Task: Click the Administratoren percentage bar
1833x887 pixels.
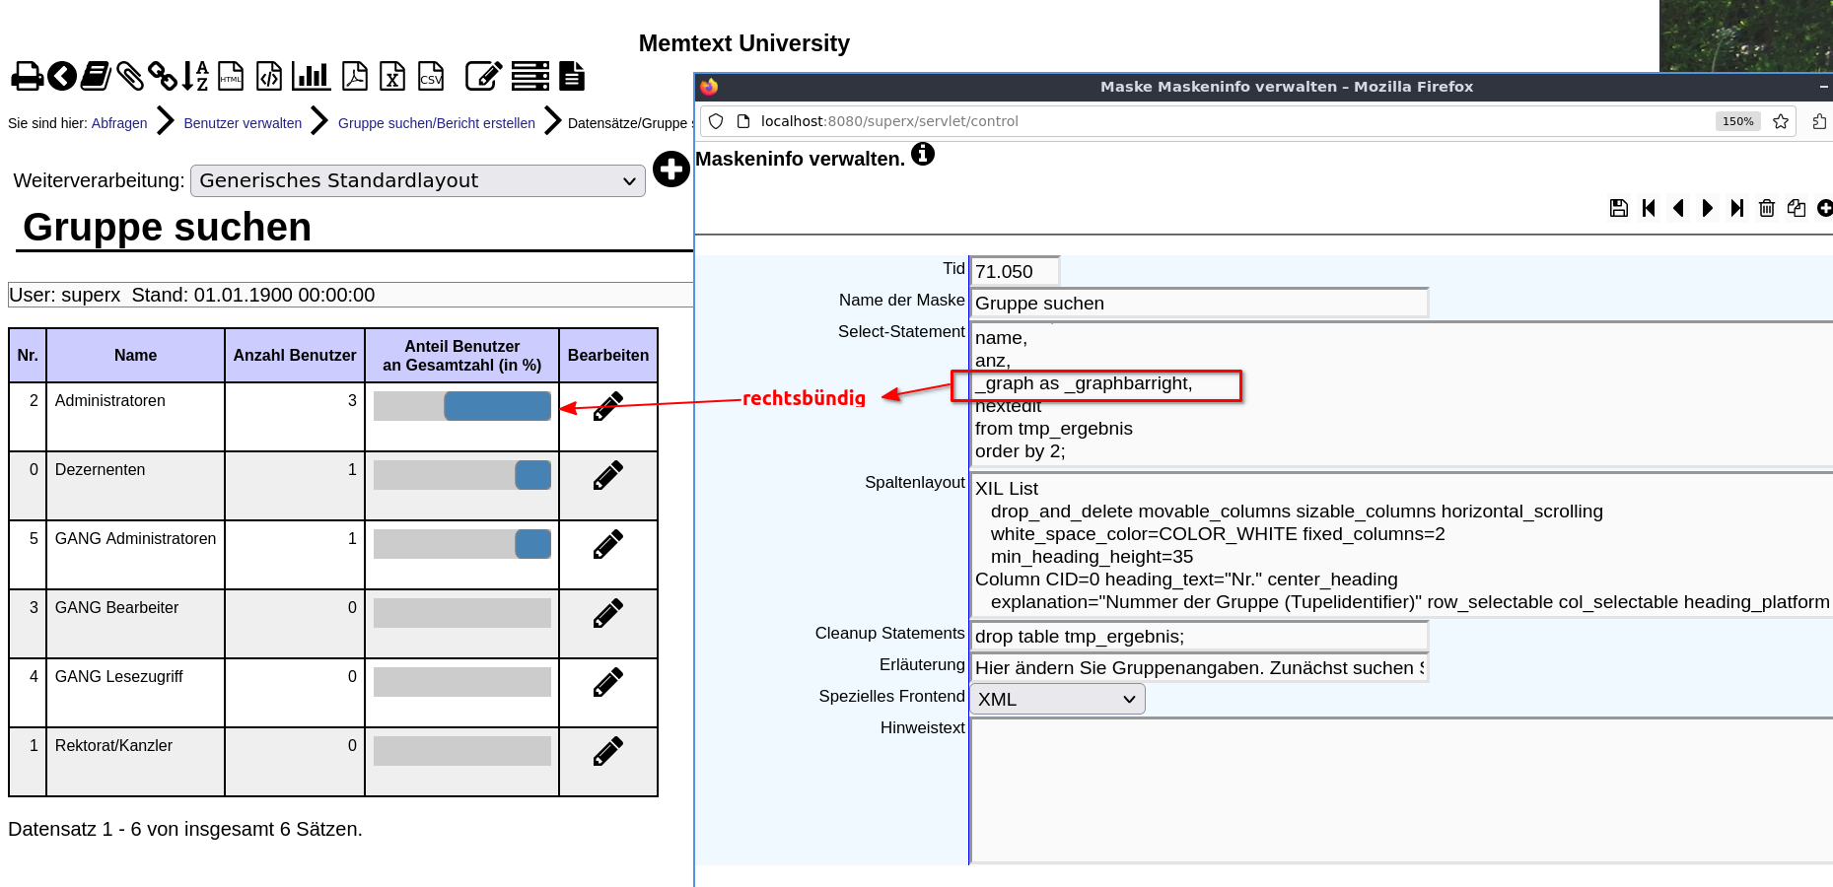Action: coord(461,406)
